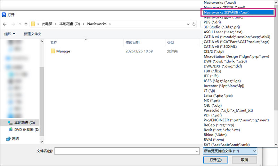
Task: Select 此电脑 in the address path
Action: 47,24
